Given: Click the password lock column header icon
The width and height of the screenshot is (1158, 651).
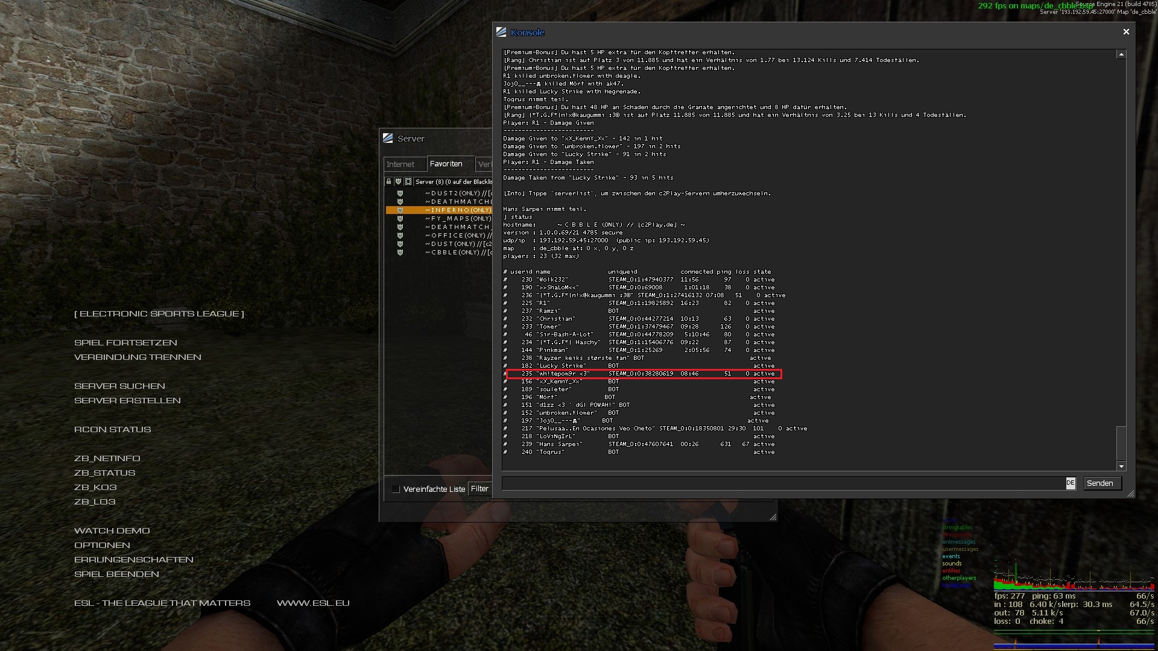Looking at the screenshot, I should pyautogui.click(x=389, y=181).
